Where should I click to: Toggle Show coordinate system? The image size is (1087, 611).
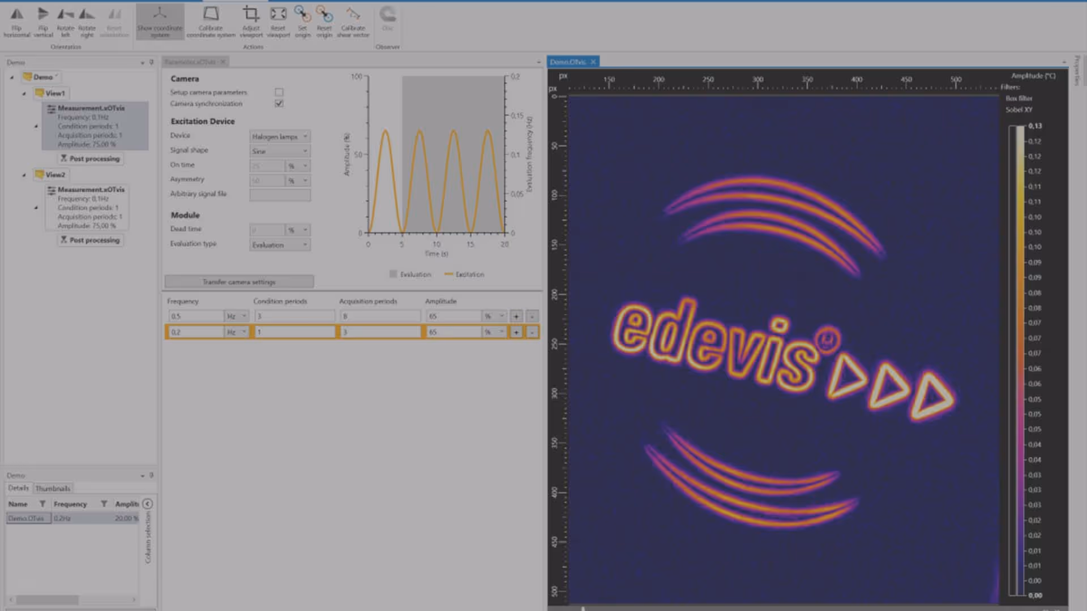coord(160,21)
